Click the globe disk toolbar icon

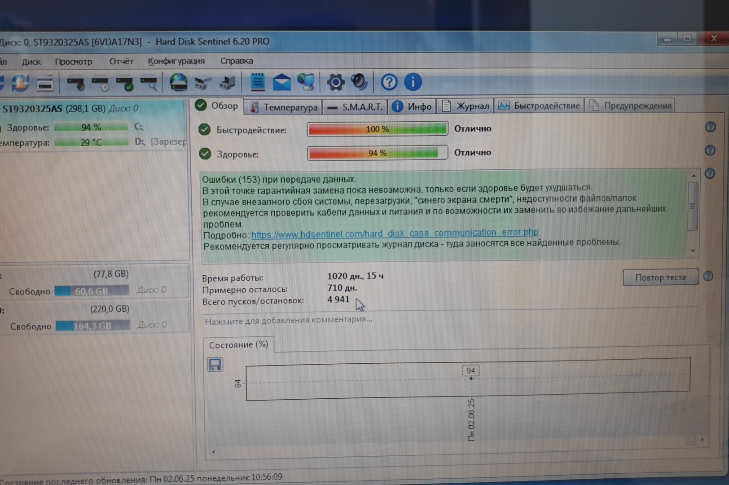178,83
